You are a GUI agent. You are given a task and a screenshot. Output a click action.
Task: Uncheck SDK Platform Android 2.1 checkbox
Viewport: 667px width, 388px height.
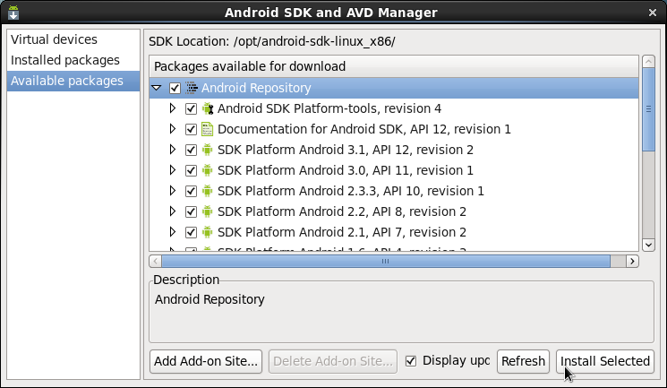click(191, 232)
